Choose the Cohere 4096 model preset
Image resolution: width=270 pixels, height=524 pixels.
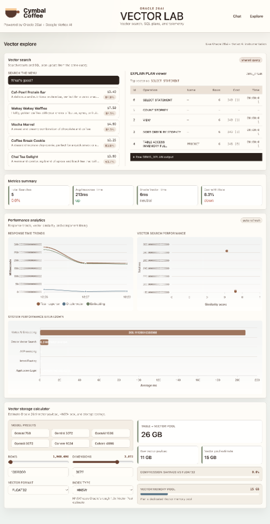(111, 443)
